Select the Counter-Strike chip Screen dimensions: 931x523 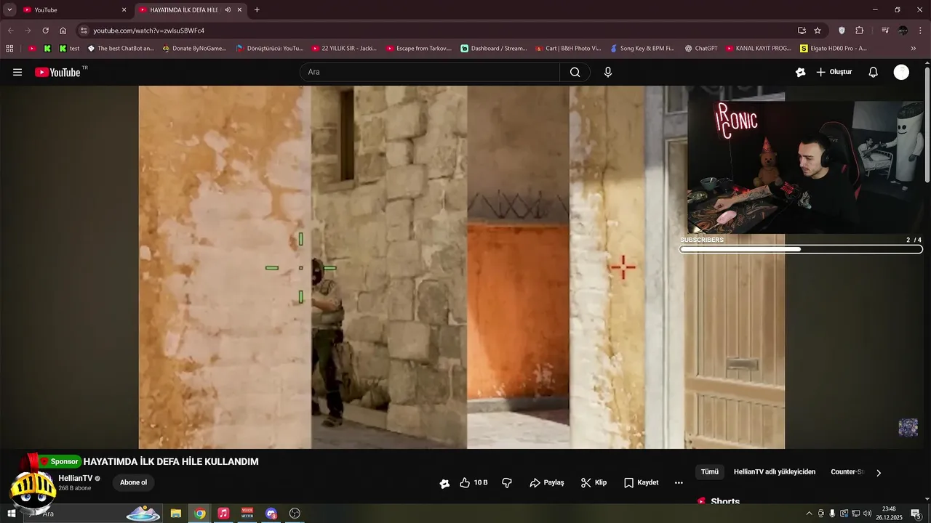click(x=847, y=472)
